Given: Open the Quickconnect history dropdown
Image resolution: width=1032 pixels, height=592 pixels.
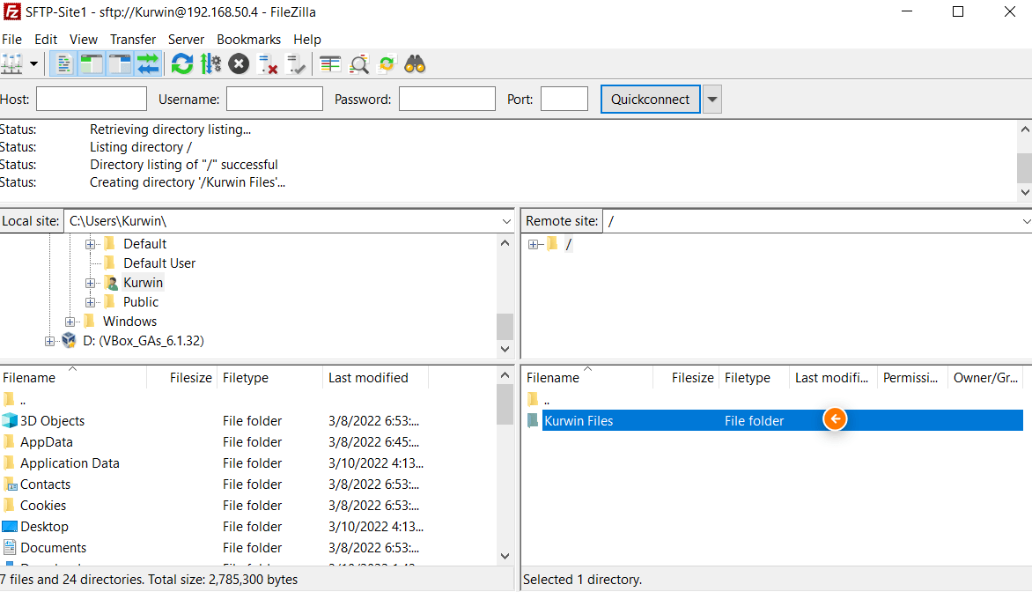Looking at the screenshot, I should point(711,99).
